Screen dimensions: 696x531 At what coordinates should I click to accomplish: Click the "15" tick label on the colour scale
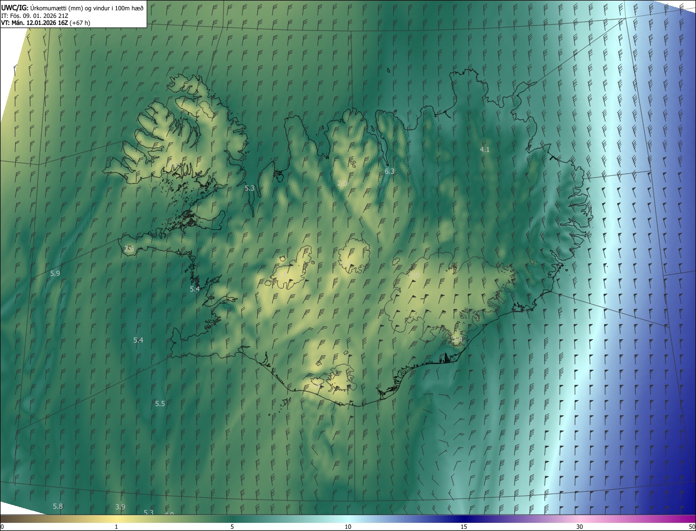click(x=464, y=527)
